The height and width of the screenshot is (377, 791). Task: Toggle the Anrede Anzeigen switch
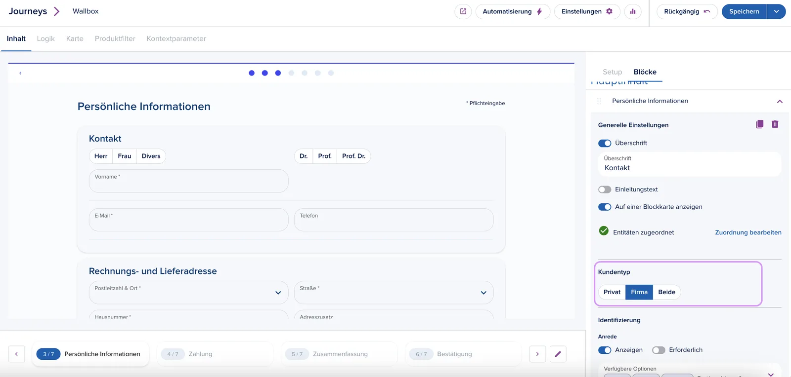605,350
